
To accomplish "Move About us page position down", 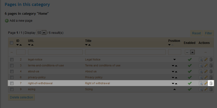I will pos(173,72).
